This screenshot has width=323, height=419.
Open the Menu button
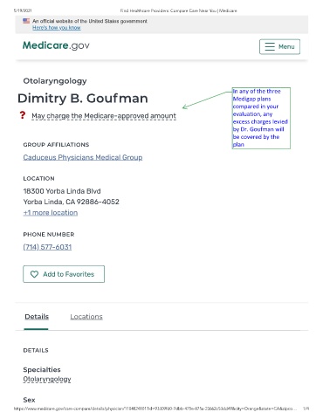coord(279,46)
